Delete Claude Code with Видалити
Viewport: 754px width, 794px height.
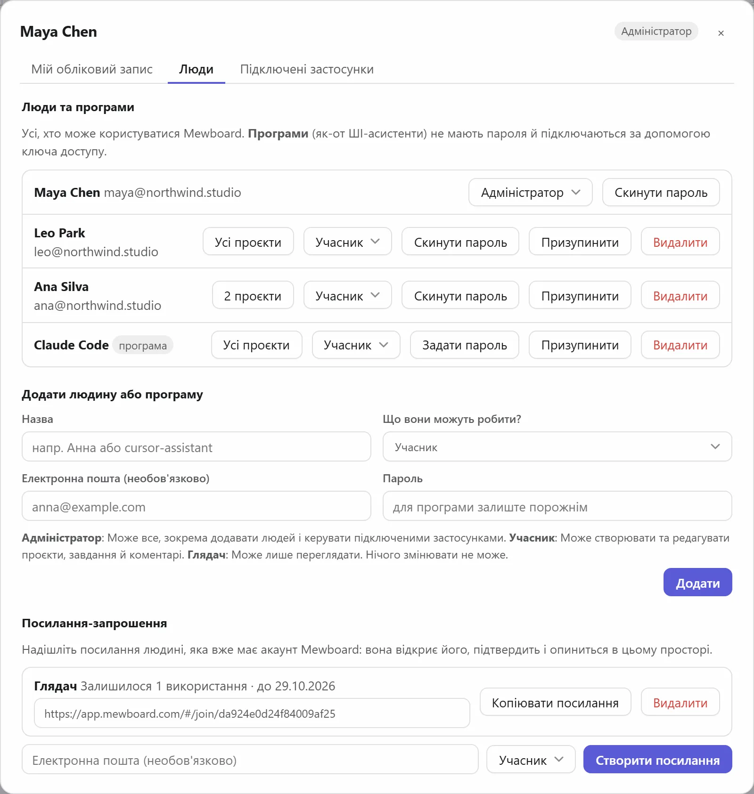coord(680,345)
